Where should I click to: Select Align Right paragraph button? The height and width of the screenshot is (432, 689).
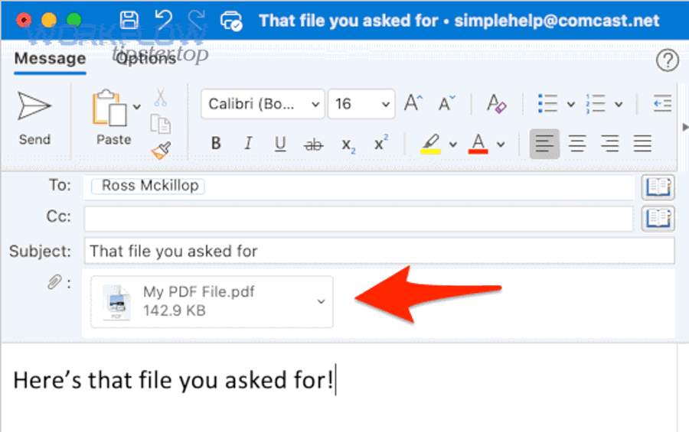tap(610, 144)
